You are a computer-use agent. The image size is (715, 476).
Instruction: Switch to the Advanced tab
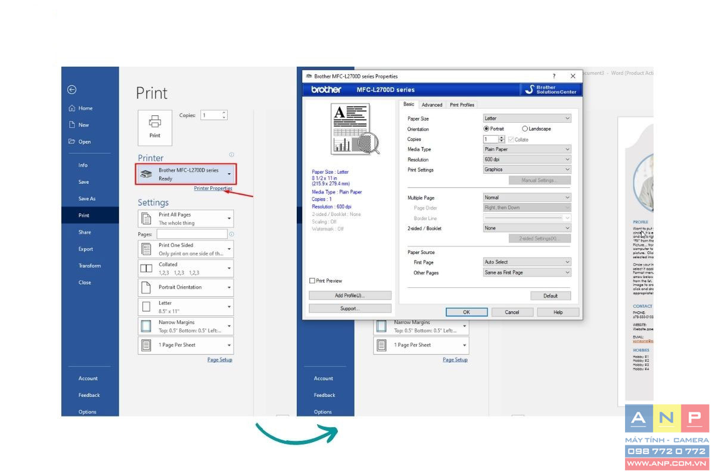pyautogui.click(x=432, y=105)
